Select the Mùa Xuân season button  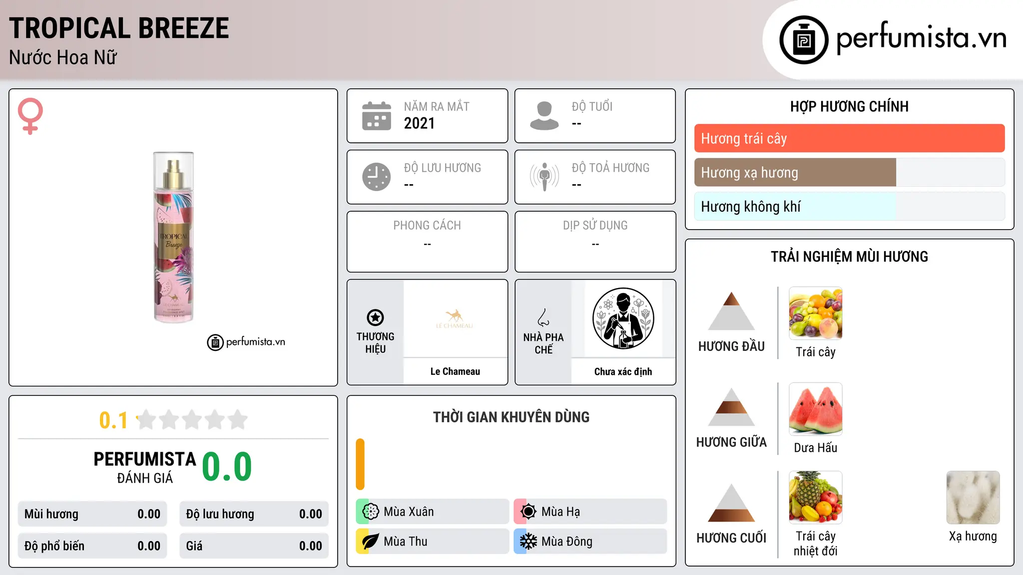(433, 512)
